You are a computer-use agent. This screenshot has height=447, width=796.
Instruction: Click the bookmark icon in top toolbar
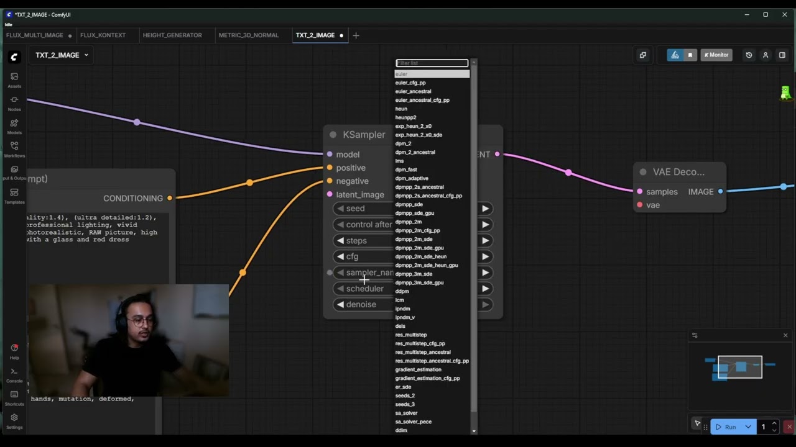(x=690, y=55)
